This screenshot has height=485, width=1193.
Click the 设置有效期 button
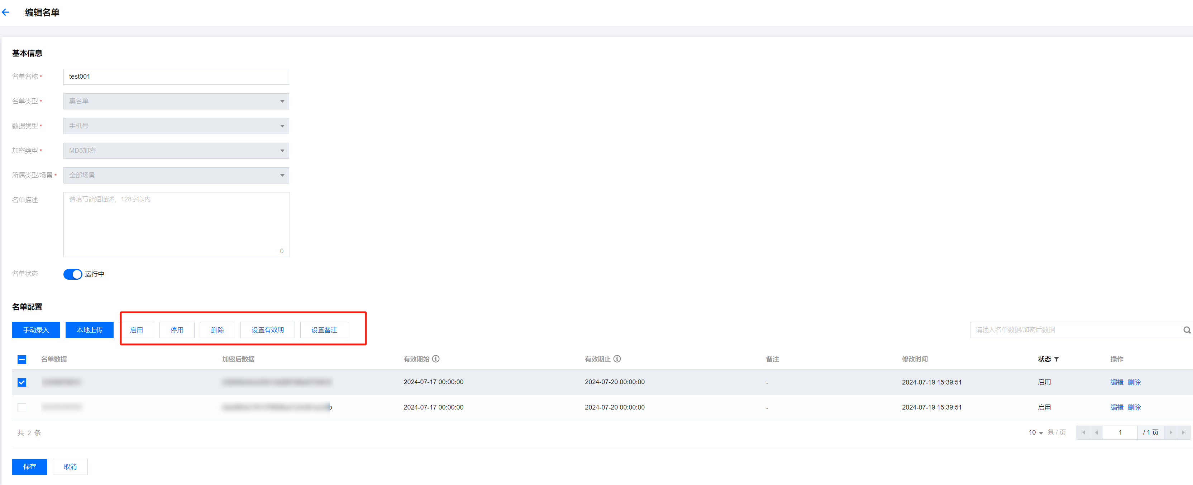267,330
